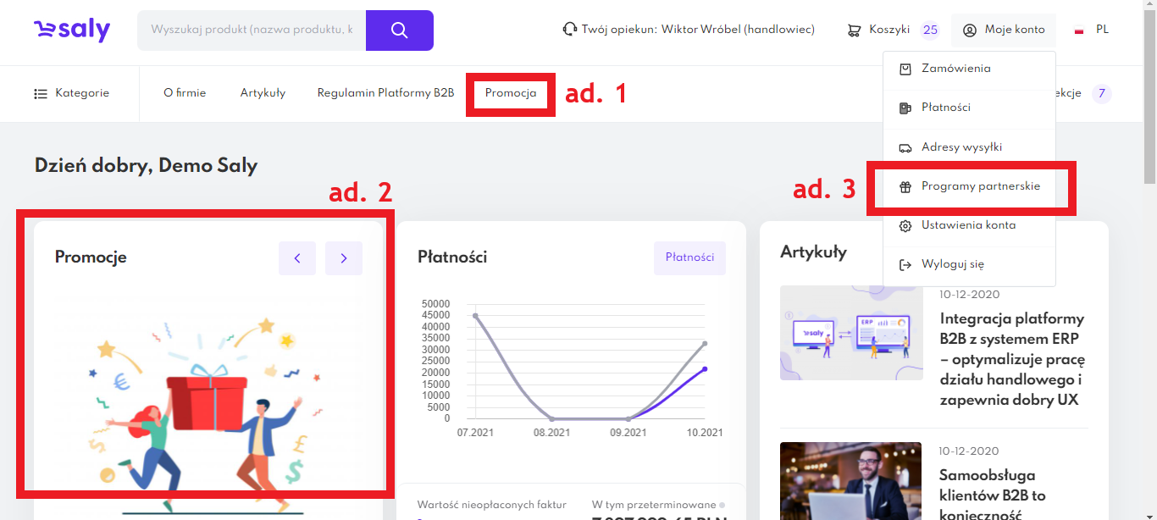
Task: Click the Płatności button in the chart card
Action: [x=689, y=257]
